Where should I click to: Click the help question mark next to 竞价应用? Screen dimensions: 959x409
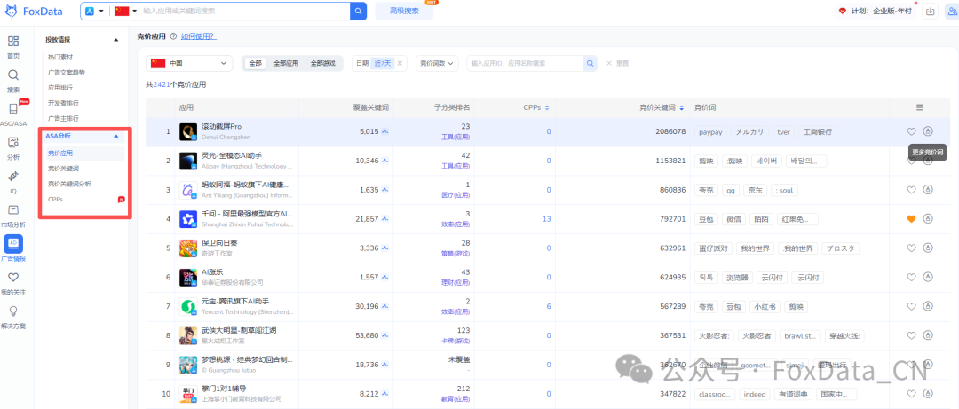click(174, 36)
